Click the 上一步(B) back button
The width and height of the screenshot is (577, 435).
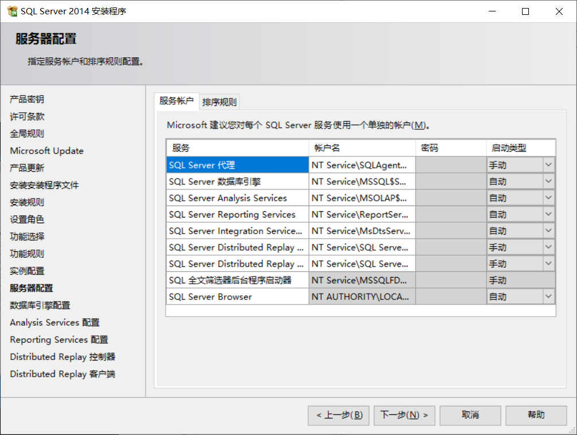(339, 415)
